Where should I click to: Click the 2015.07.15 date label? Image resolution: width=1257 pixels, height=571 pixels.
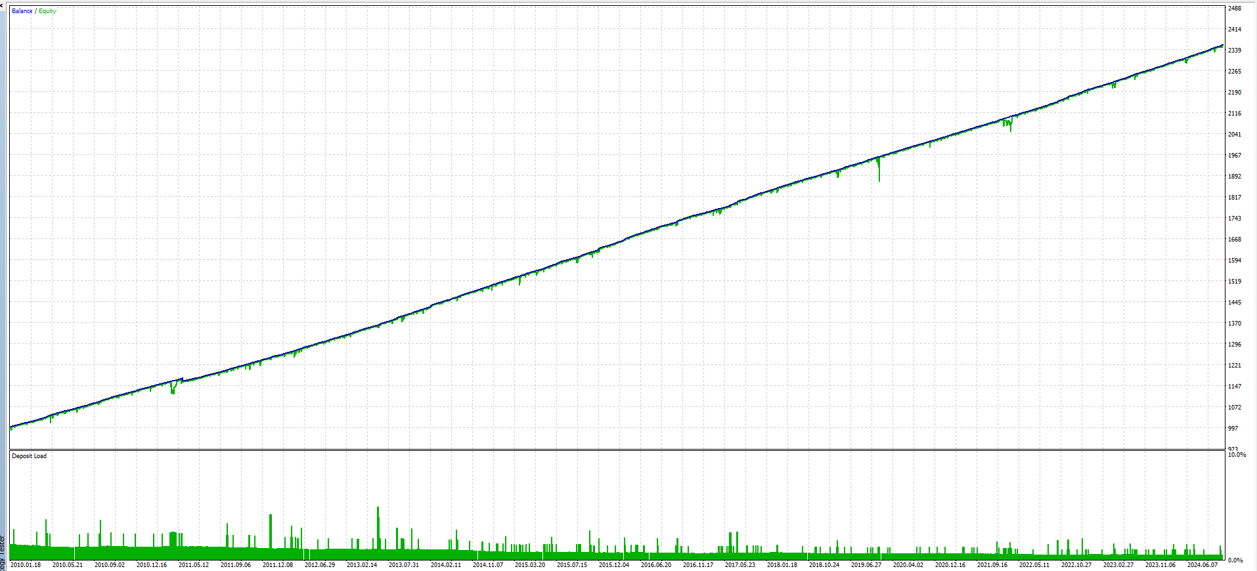point(572,565)
